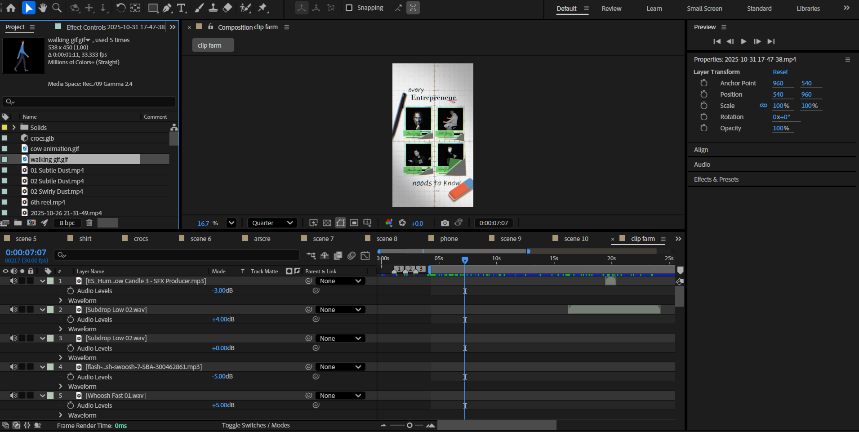Select 02 Swirly Dust.mp4 in Project panel

click(57, 192)
